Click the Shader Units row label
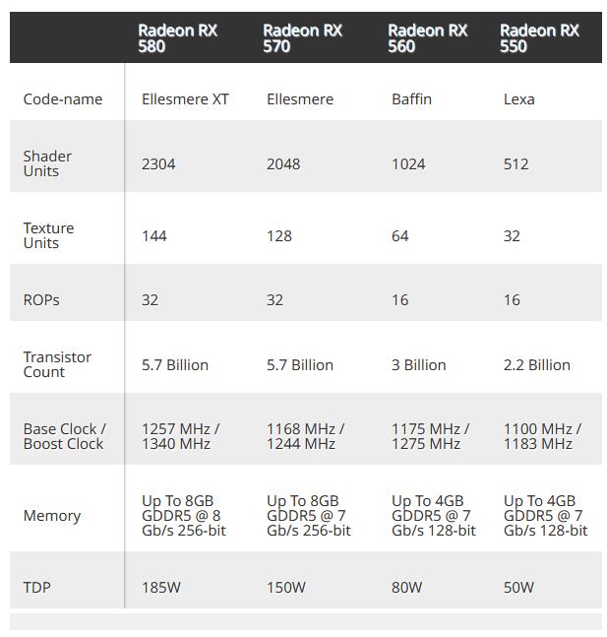The width and height of the screenshot is (607, 637). [x=47, y=163]
